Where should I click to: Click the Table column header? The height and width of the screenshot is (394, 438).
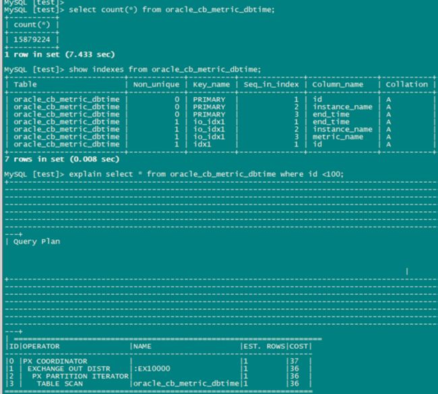pos(25,84)
